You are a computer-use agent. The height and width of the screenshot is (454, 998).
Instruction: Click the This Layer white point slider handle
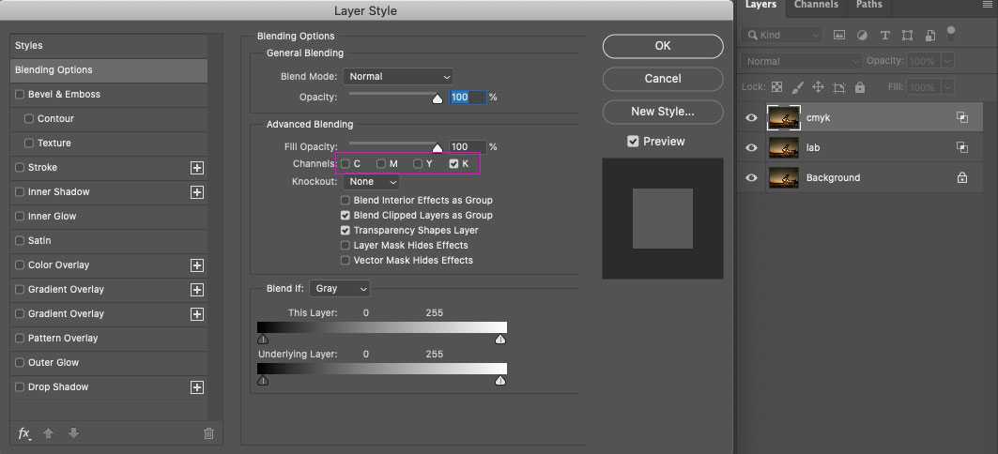(x=500, y=340)
